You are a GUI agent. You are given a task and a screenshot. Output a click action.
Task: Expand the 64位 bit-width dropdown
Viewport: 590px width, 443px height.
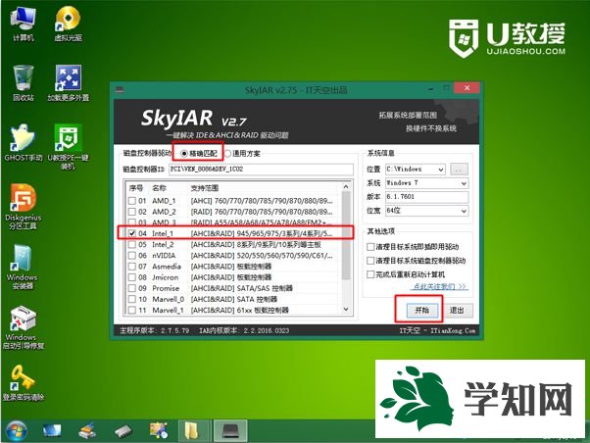[464, 211]
